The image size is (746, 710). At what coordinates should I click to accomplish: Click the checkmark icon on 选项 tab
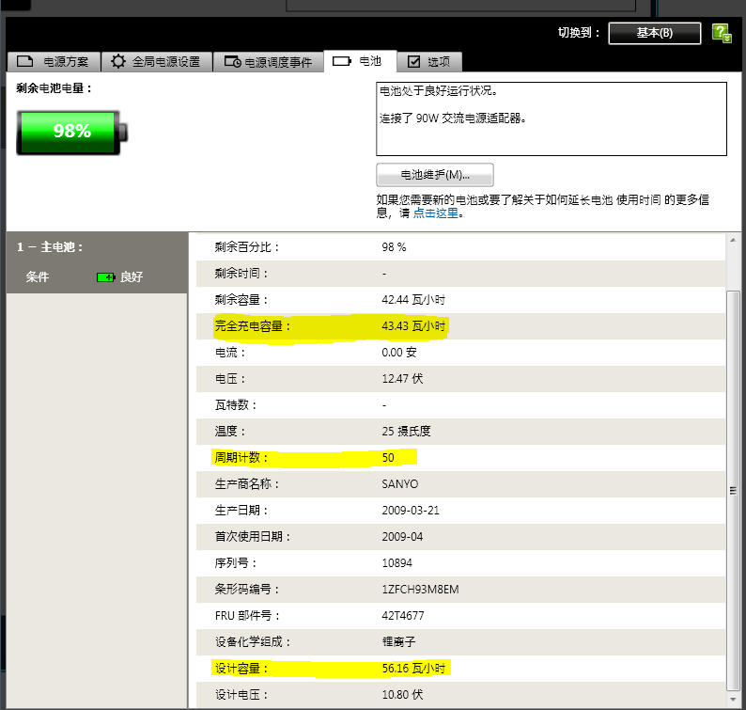(413, 62)
